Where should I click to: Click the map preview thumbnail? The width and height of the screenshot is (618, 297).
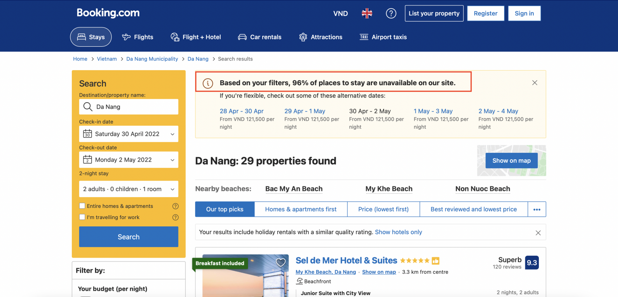[511, 160]
